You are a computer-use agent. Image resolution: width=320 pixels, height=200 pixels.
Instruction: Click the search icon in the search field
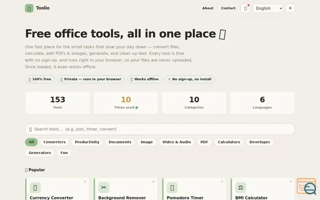[x=30, y=129]
